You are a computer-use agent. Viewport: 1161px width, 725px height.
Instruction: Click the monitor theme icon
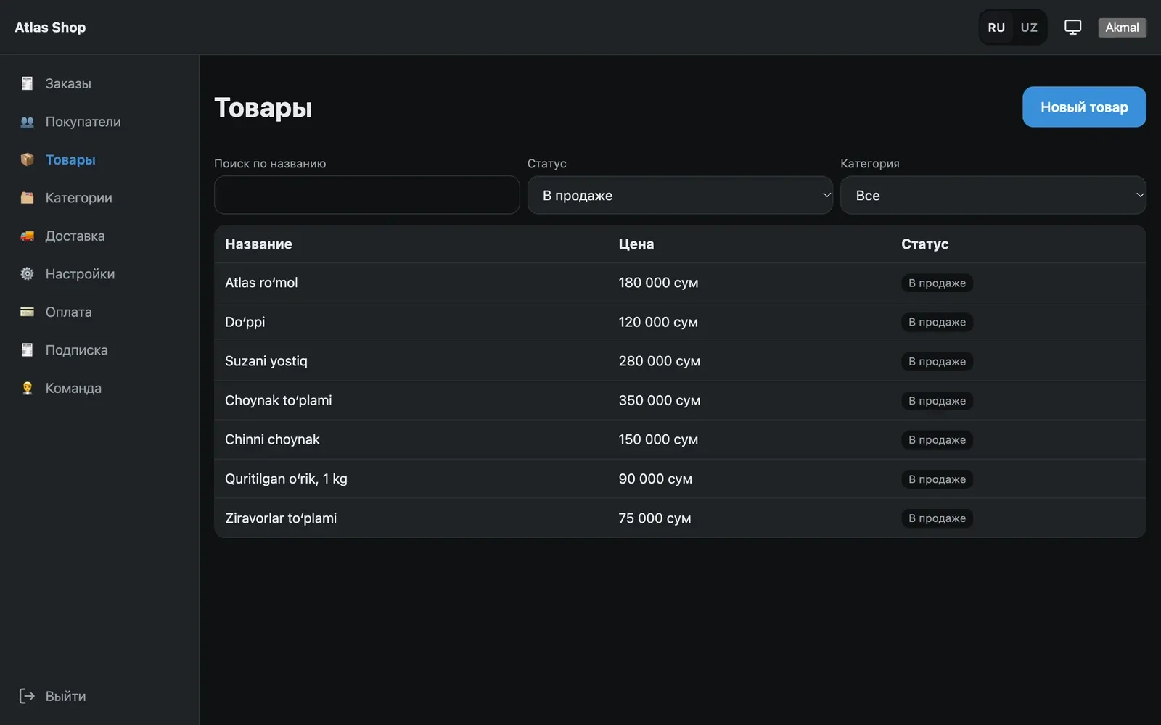[1072, 28]
